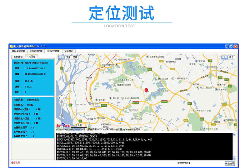Click the $BDGSA sentence line in the log
Screen dimensions: 250x168
tap(89, 149)
